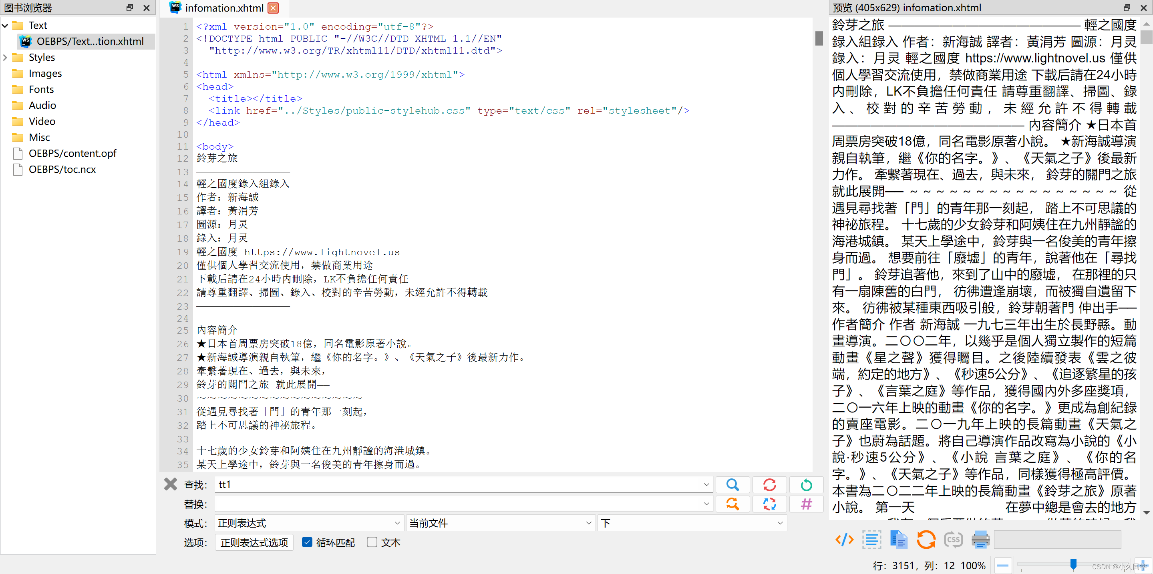Click the blue magnifier Find button
The image size is (1153, 574).
(732, 484)
